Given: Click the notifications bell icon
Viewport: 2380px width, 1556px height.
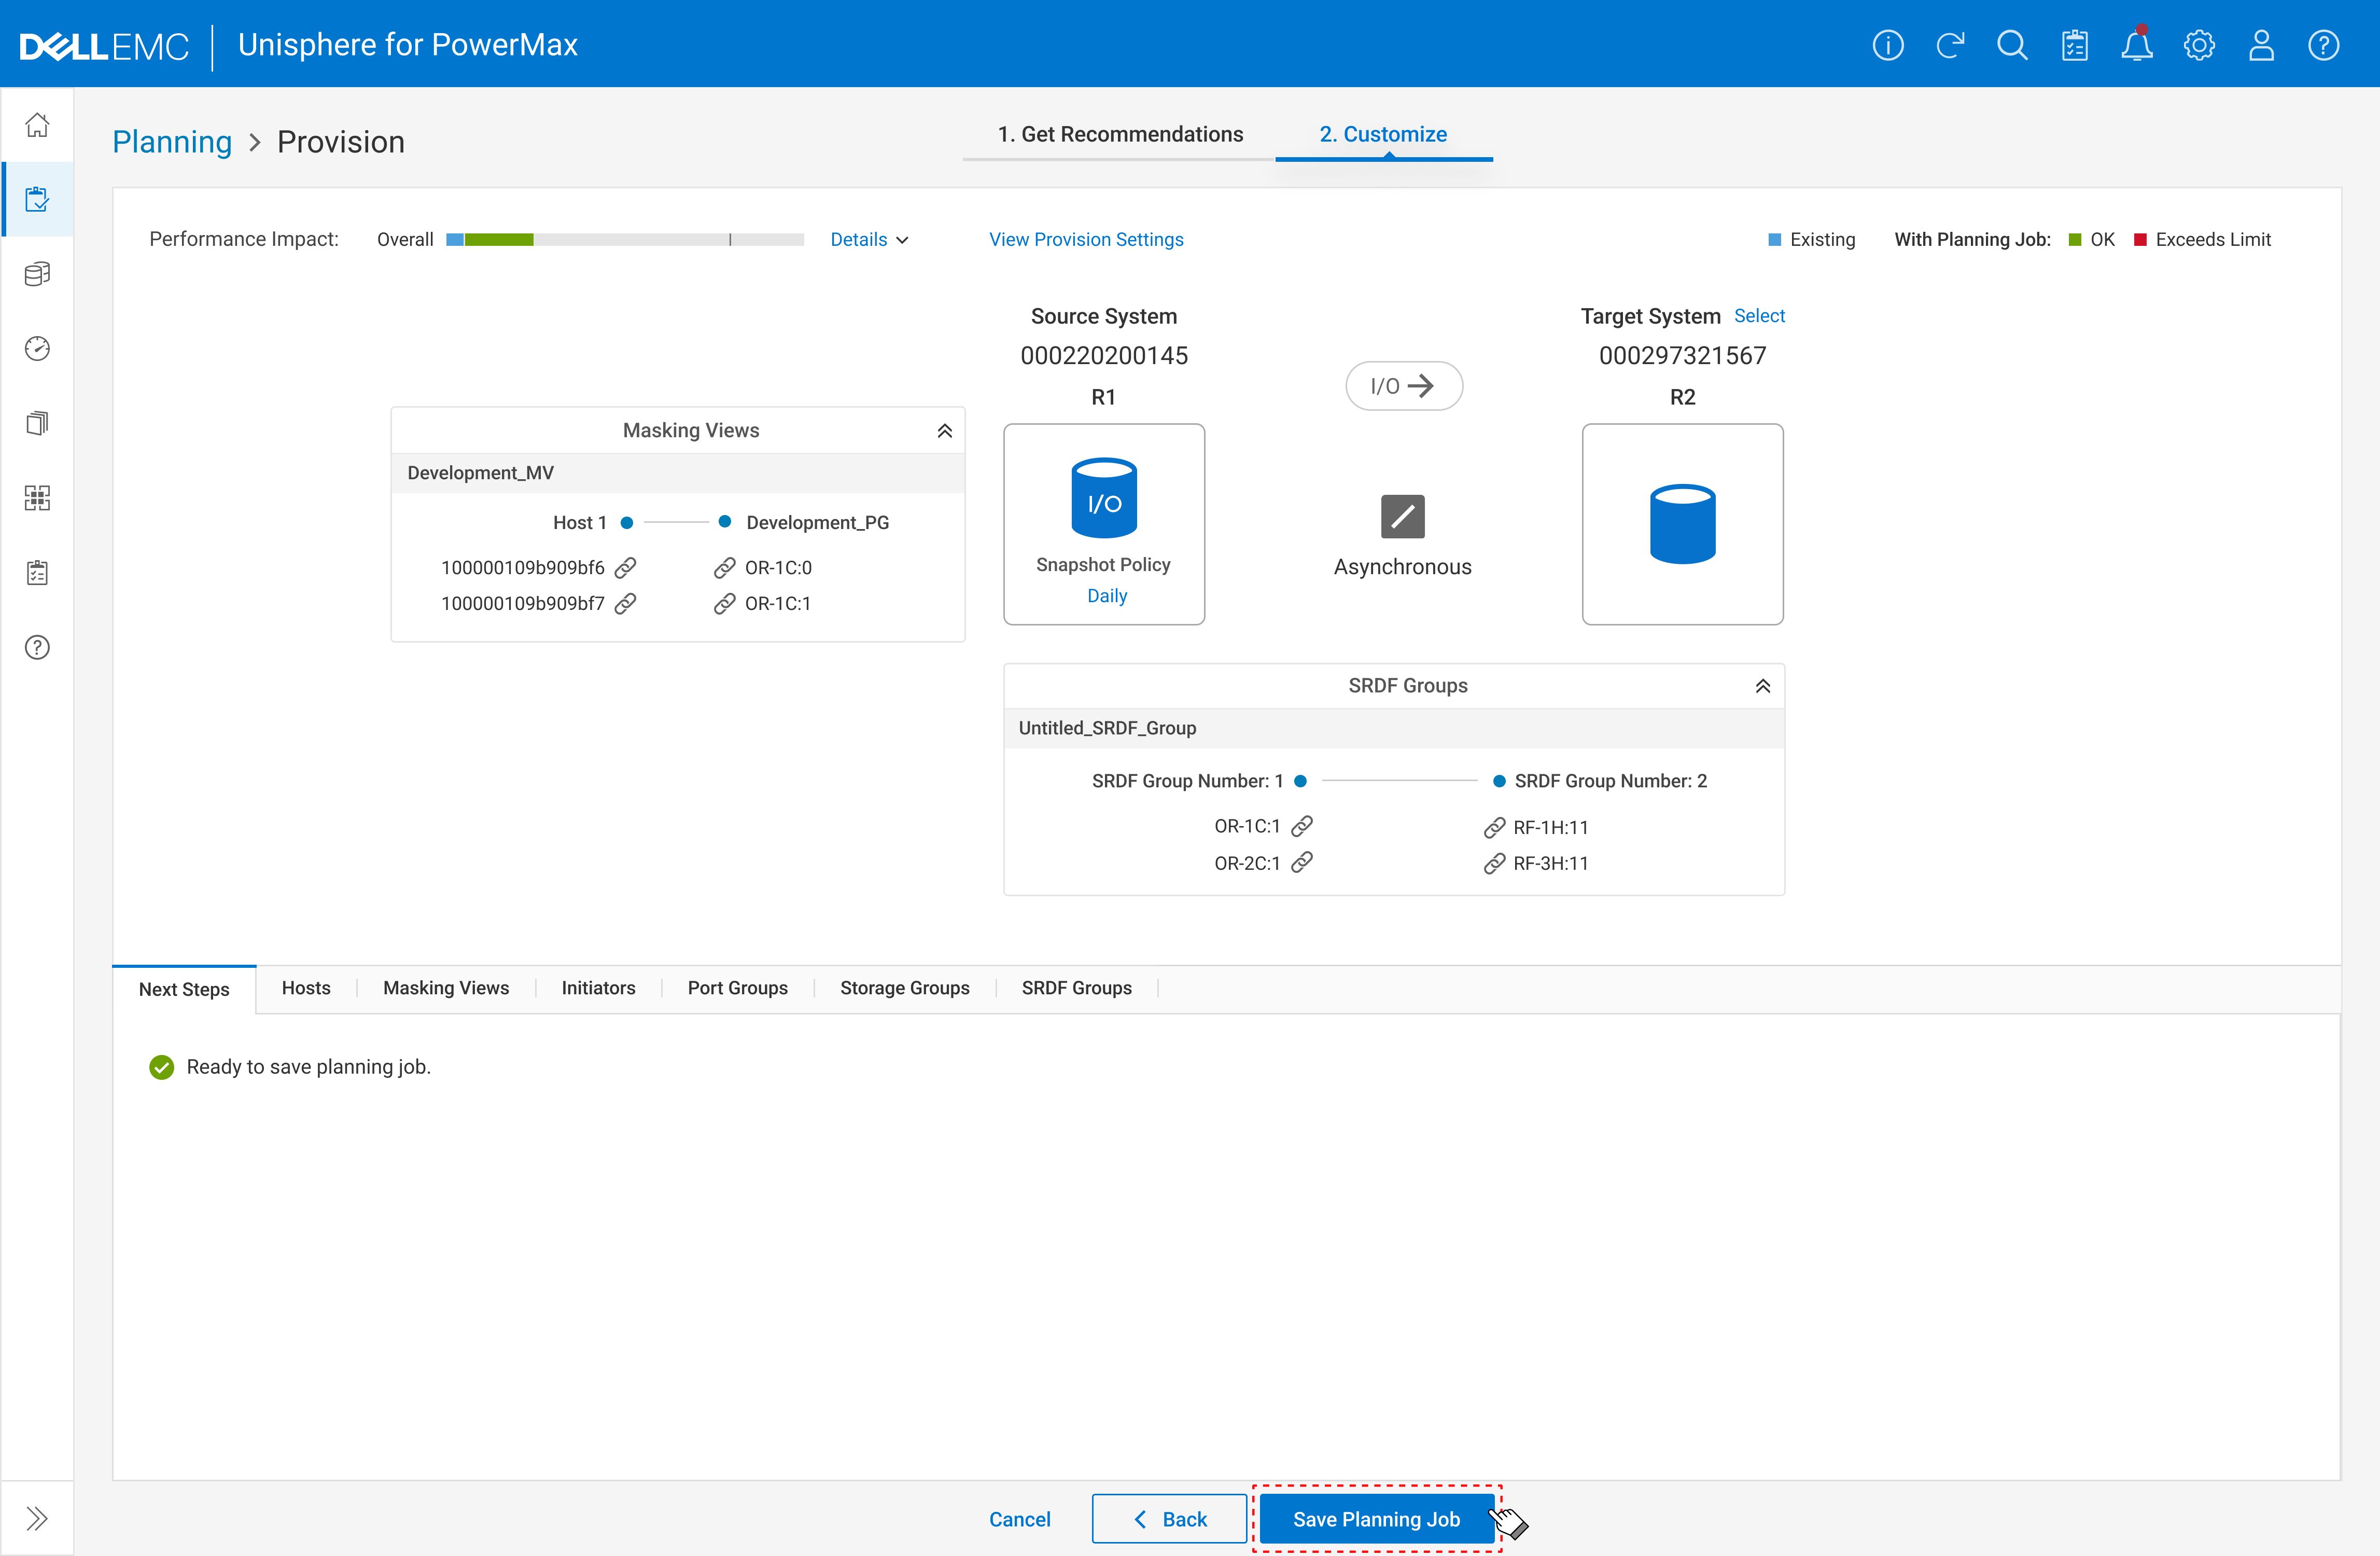Looking at the screenshot, I should 2136,45.
